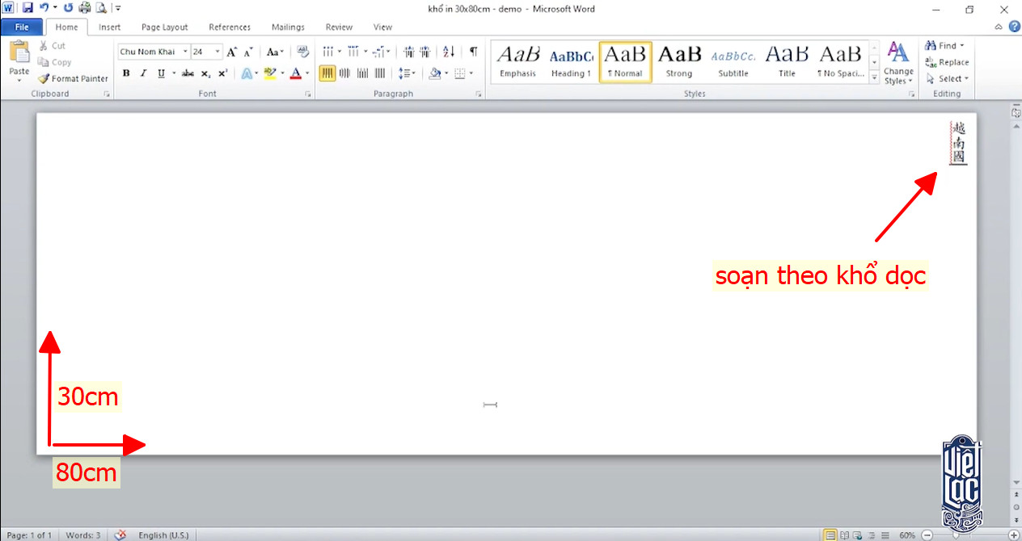Viewport: 1022px width, 541px height.
Task: Undo the last action
Action: tap(44, 8)
